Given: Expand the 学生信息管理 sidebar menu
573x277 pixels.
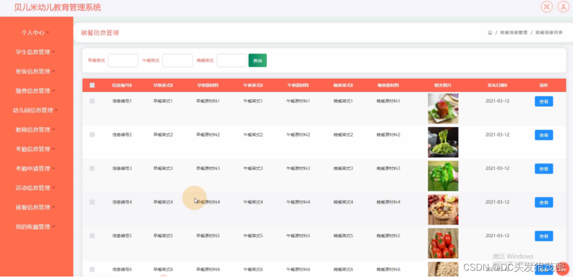Looking at the screenshot, I should tap(35, 52).
